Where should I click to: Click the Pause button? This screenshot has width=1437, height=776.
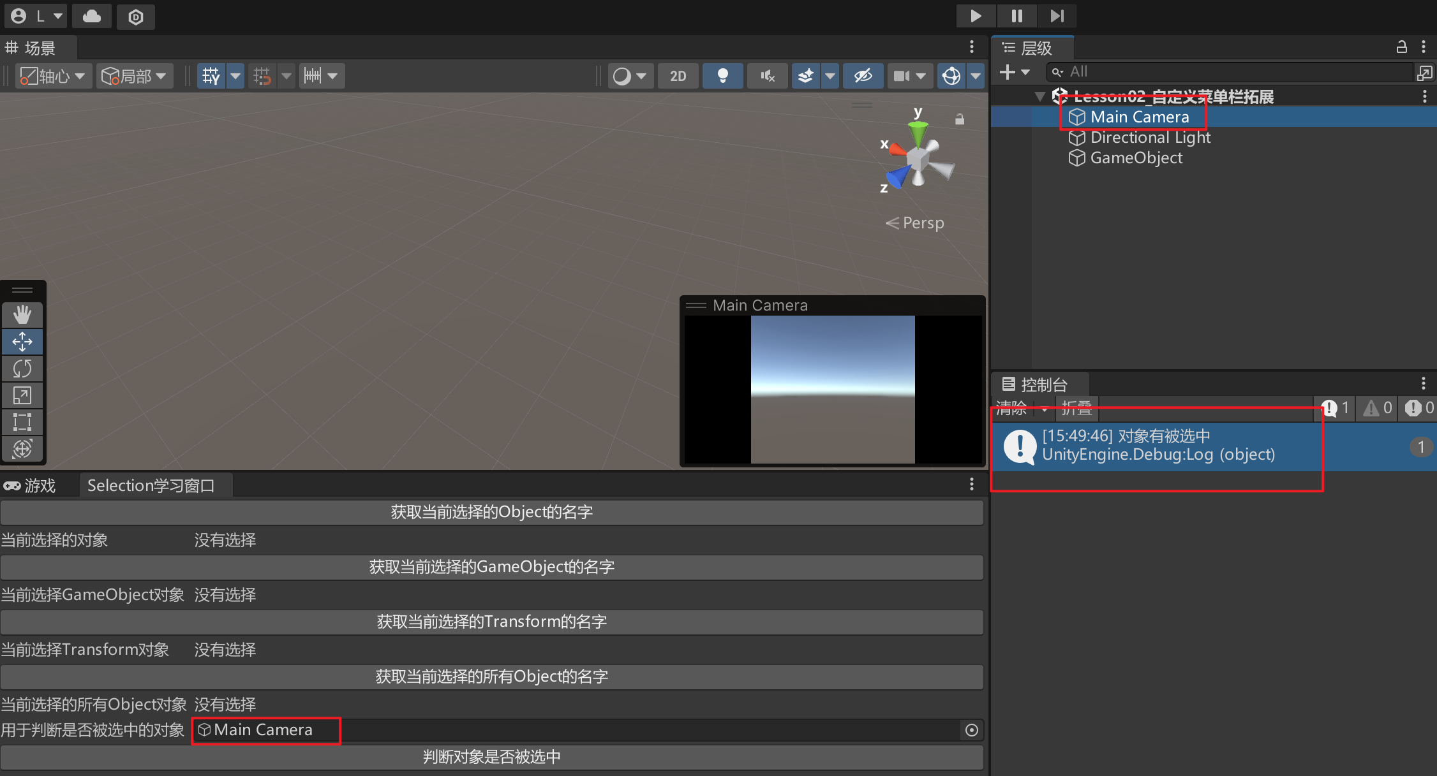pyautogui.click(x=1016, y=16)
